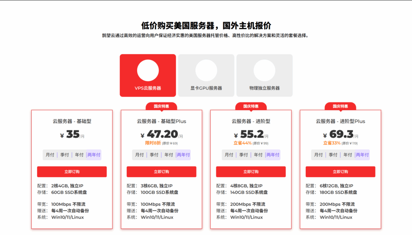Select 季付 billing for 云服务器 基础型
The image size is (412, 235).
[64, 155]
